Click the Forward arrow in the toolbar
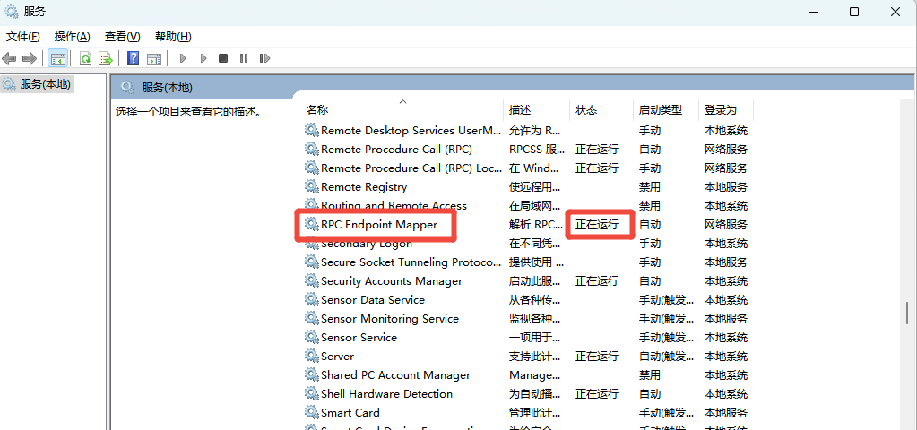 point(30,59)
